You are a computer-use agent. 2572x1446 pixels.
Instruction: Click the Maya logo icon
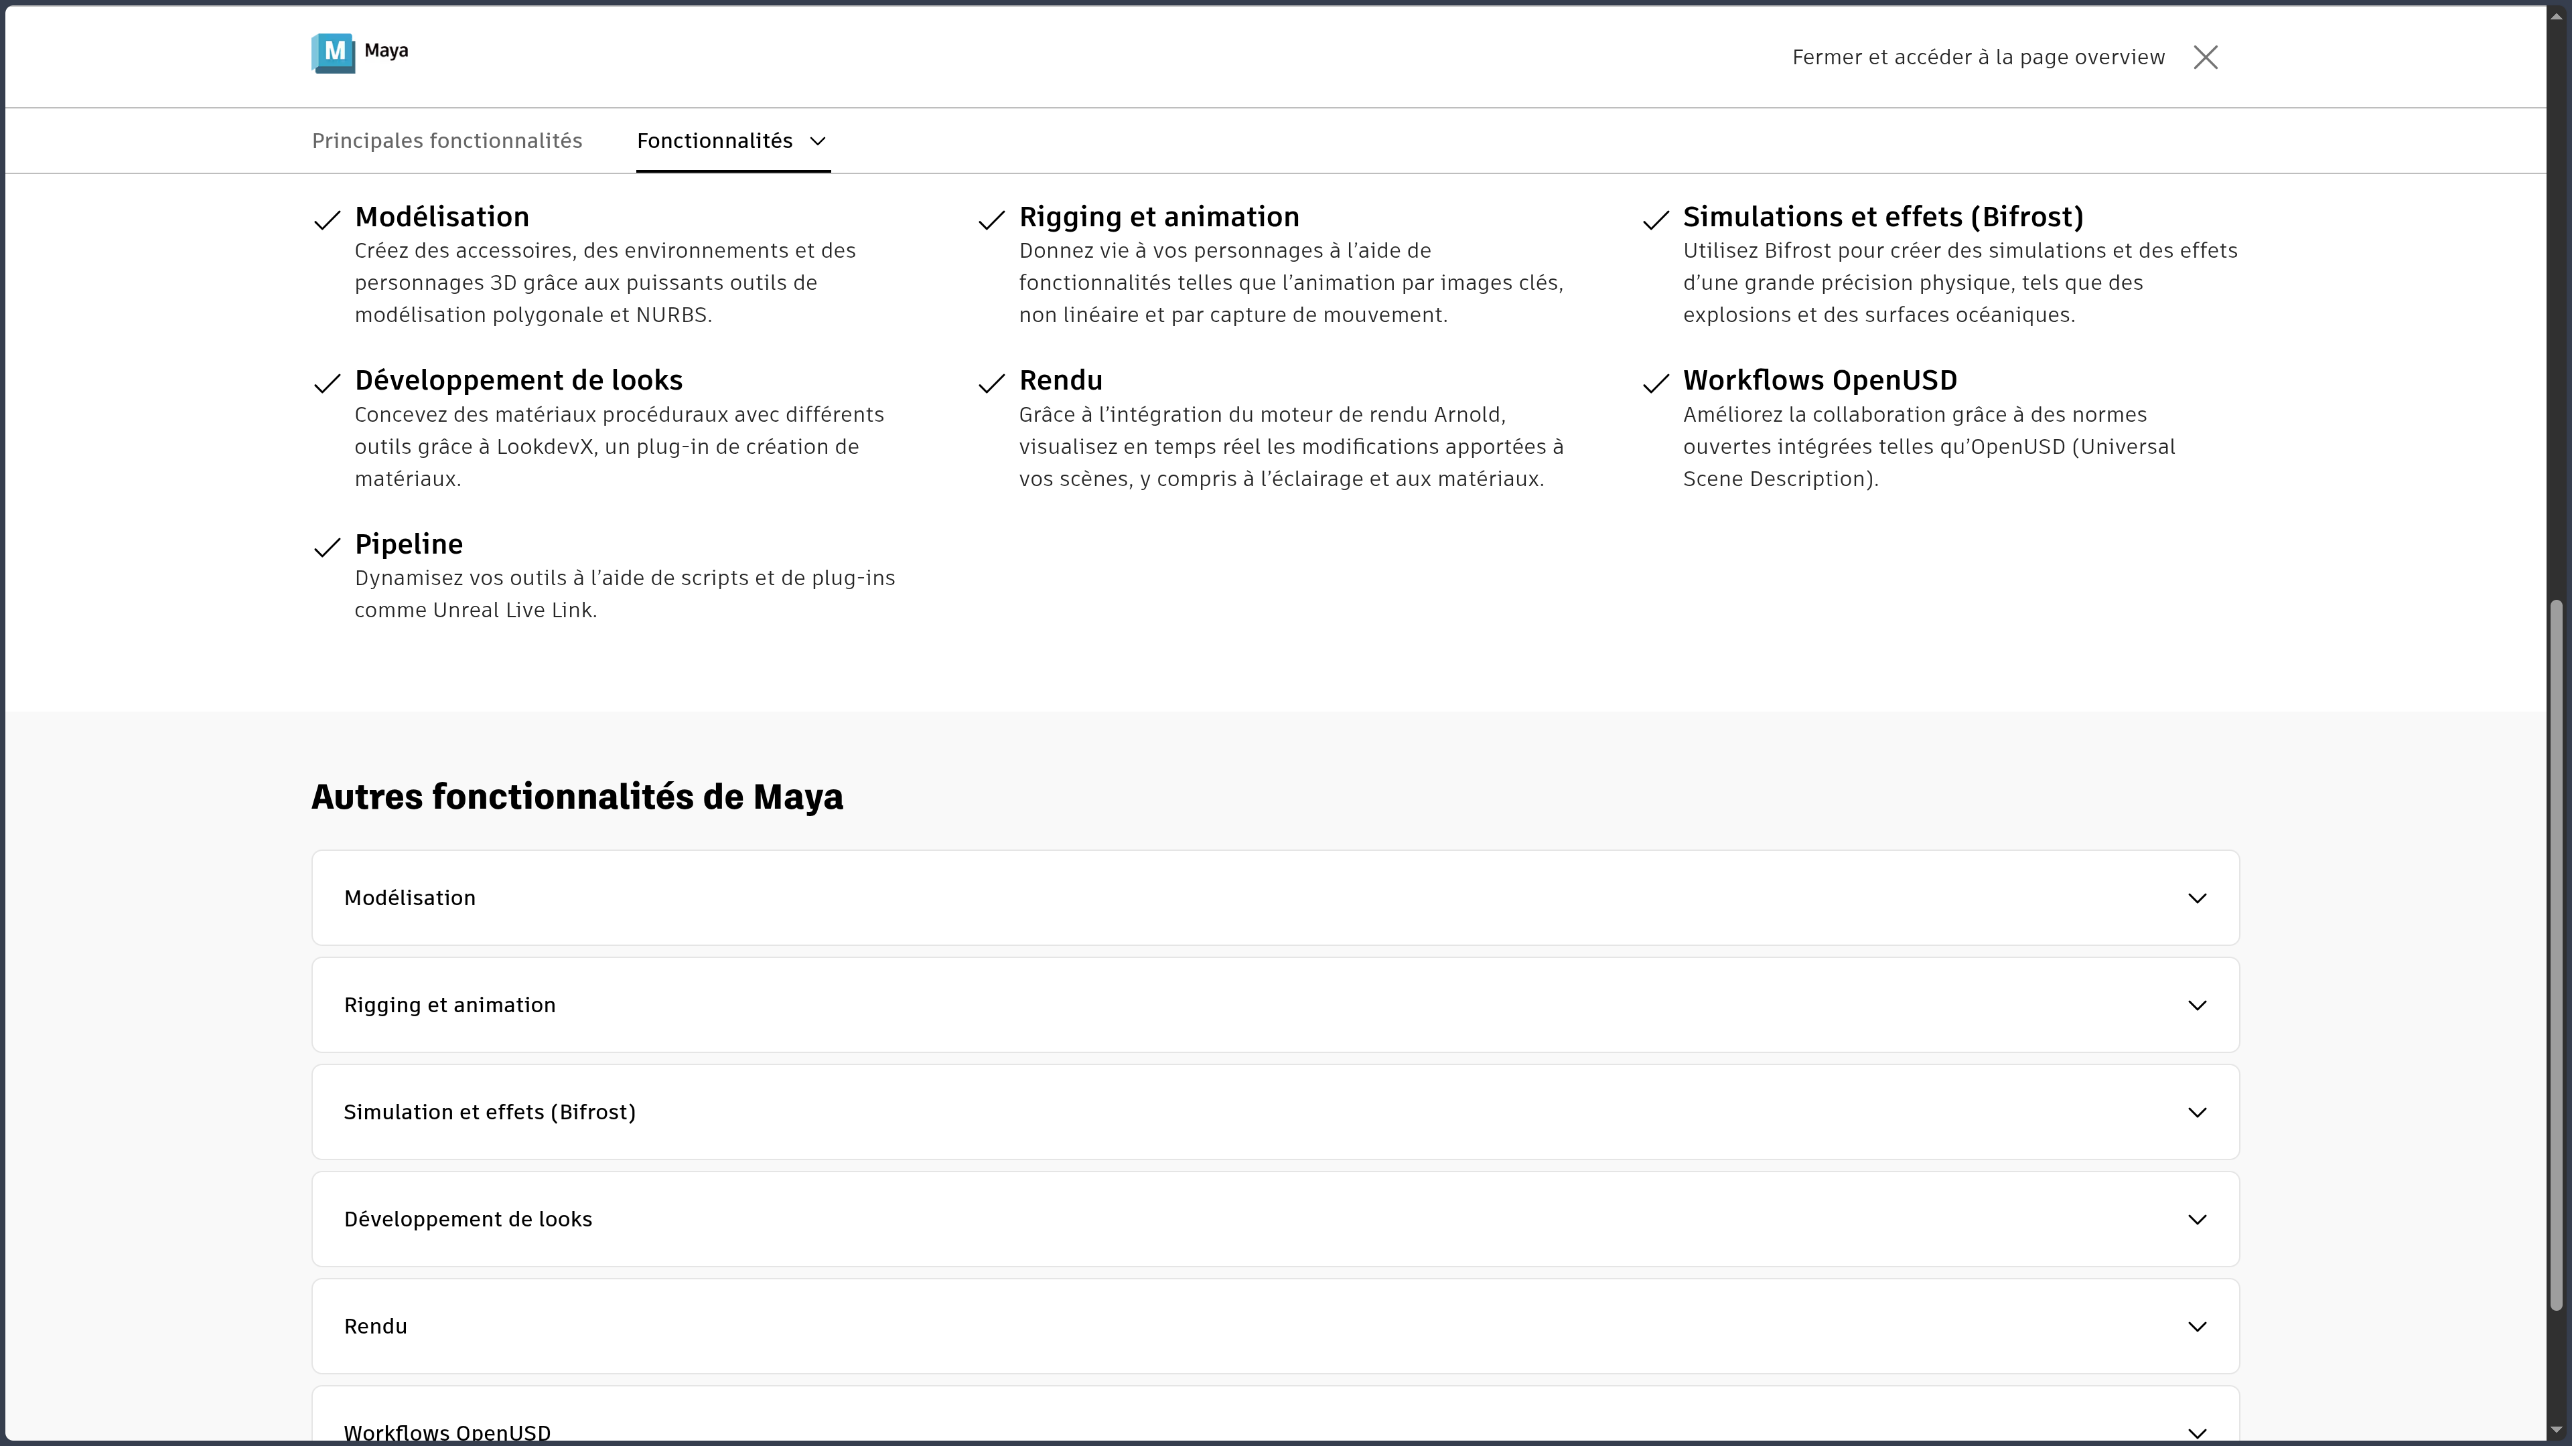pos(334,53)
